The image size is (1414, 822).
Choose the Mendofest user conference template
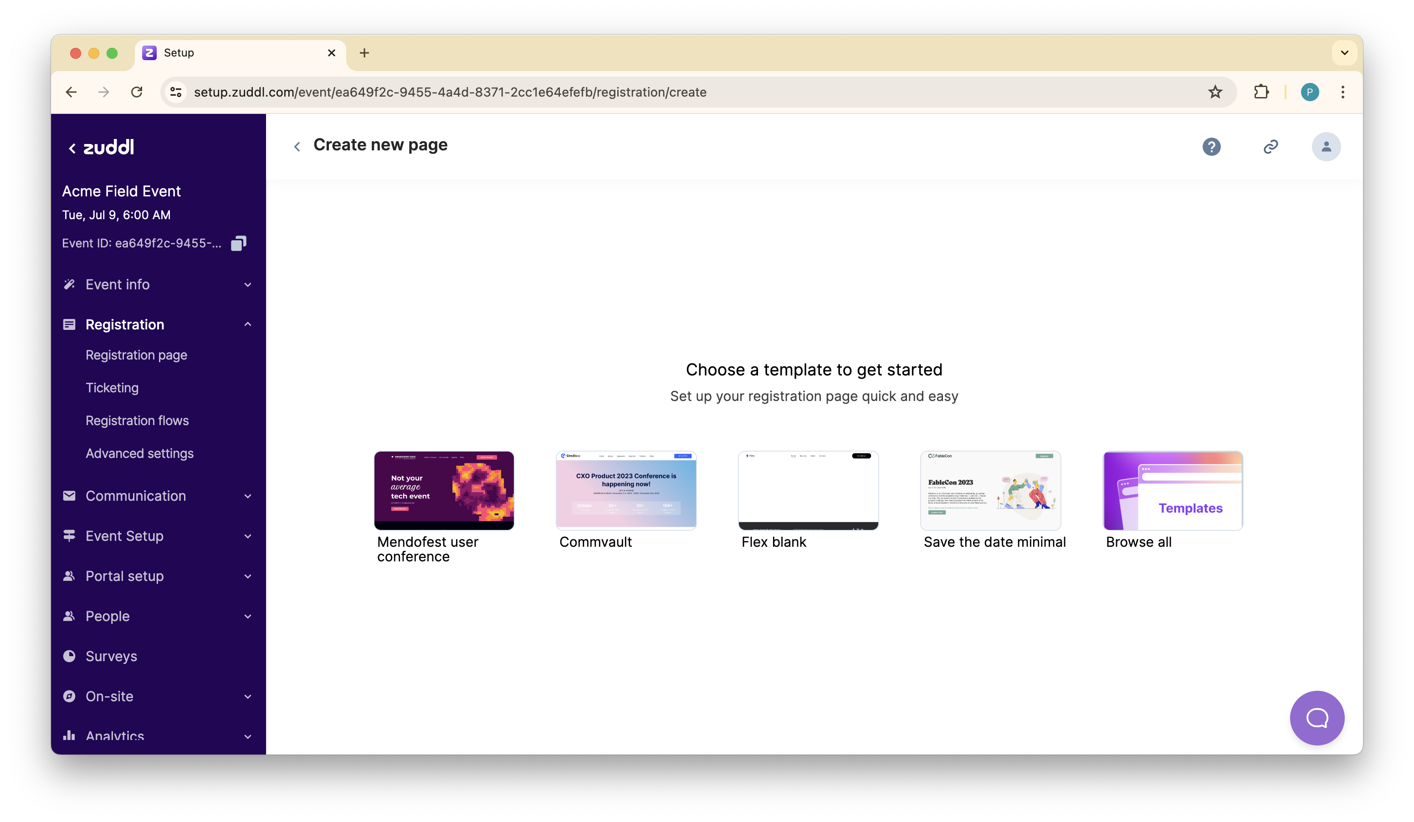[444, 490]
